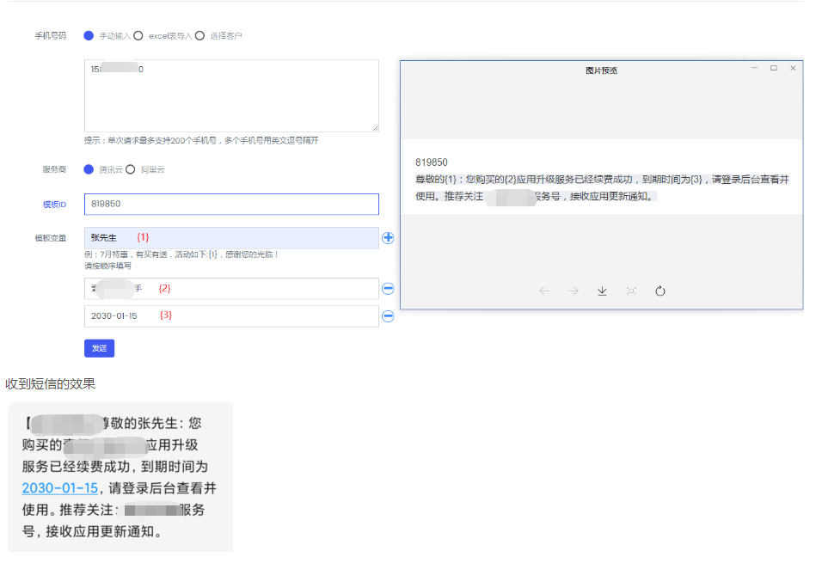Close the 图片预览 window
Viewport: 822px width, 563px height.
pyautogui.click(x=793, y=68)
